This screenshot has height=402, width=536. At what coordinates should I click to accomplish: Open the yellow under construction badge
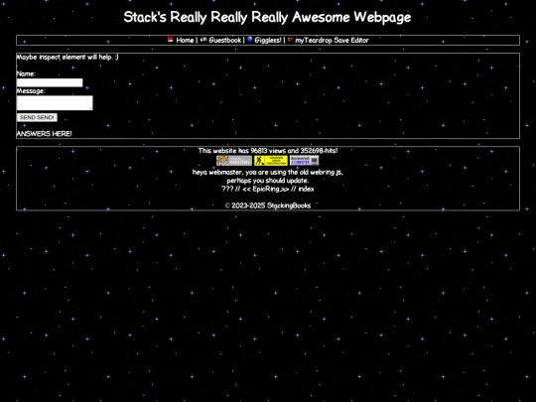point(271,161)
